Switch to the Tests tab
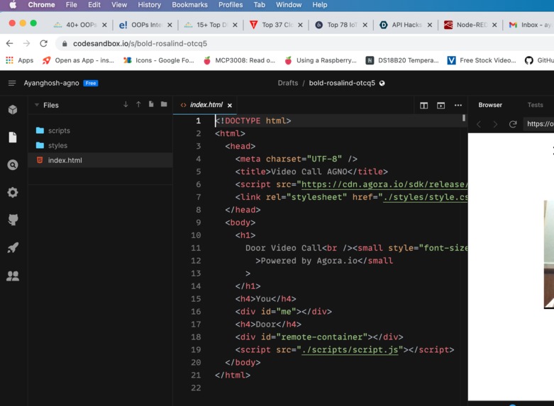 pyautogui.click(x=536, y=105)
